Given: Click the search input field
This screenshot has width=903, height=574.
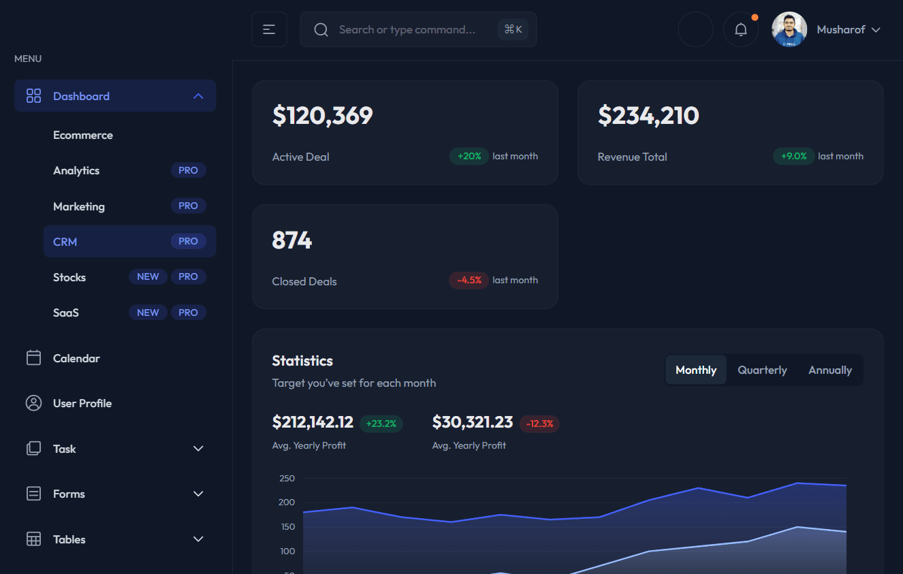Looking at the screenshot, I should pos(409,29).
